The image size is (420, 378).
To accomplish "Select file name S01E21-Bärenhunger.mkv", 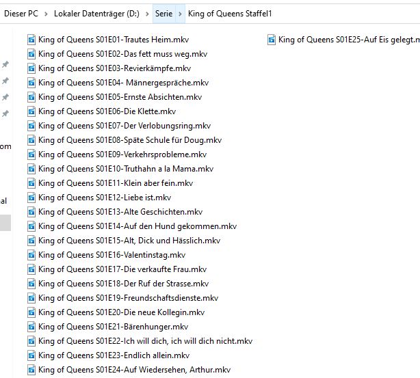I will click(114, 327).
